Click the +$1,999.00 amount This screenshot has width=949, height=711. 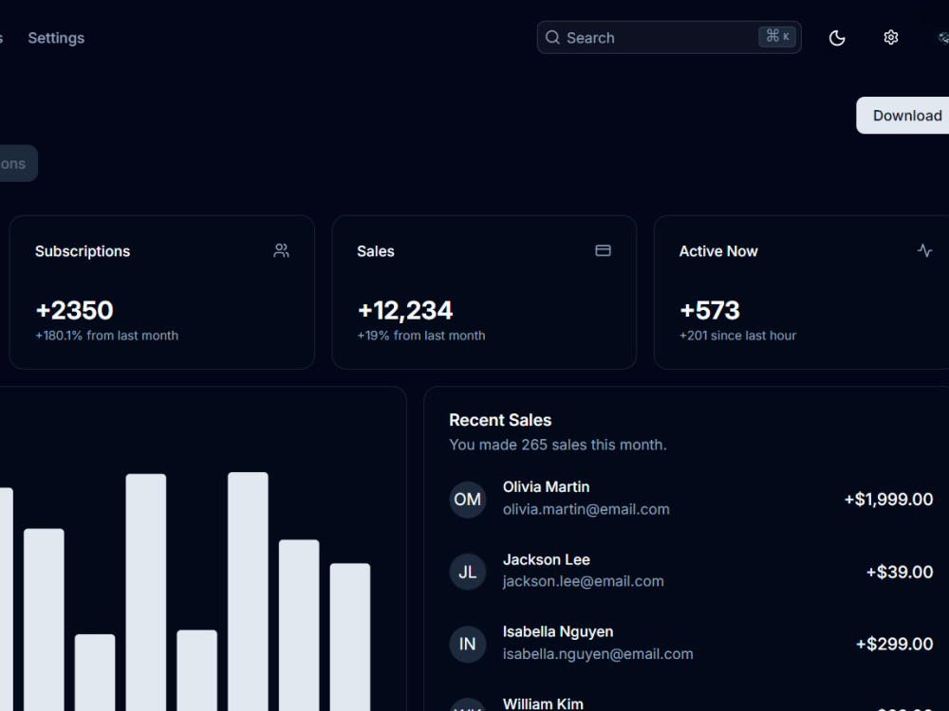tap(888, 500)
